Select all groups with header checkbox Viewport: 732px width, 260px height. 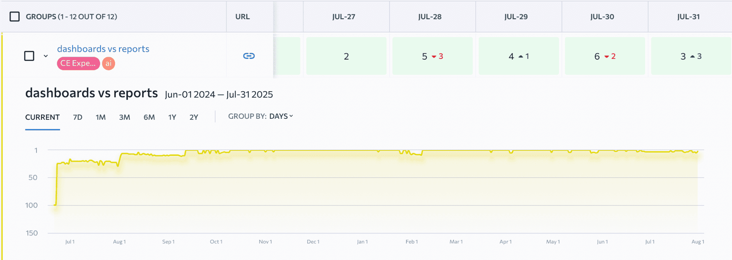[x=15, y=17]
